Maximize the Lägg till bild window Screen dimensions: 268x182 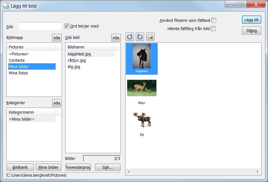click(x=241, y=4)
